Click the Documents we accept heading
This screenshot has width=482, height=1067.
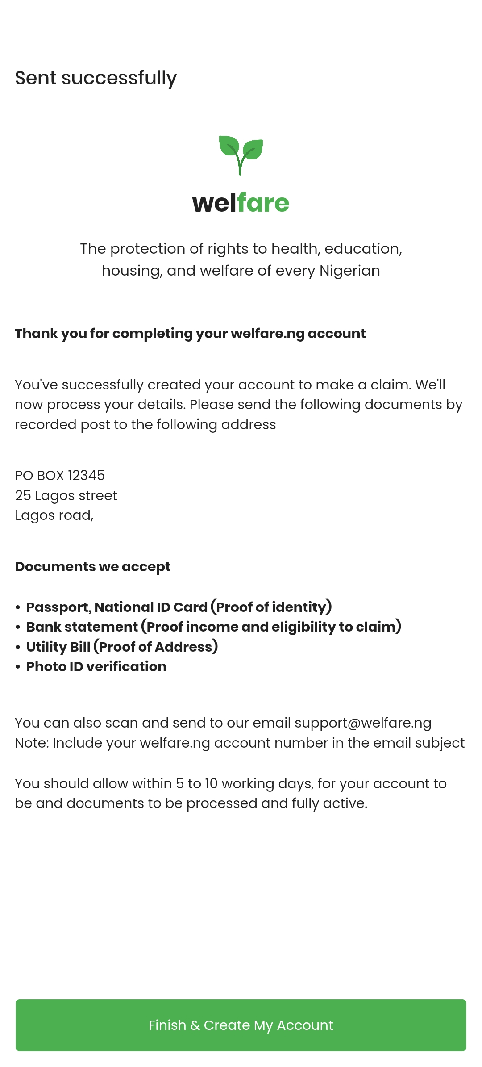pos(93,566)
